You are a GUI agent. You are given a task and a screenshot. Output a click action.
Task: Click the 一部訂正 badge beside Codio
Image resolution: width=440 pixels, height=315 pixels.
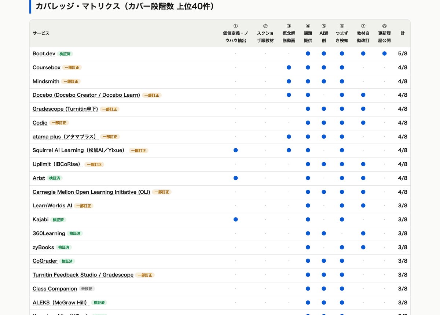point(59,123)
